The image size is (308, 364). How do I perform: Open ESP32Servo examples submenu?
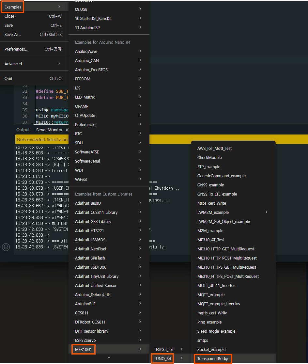[x=109, y=340]
